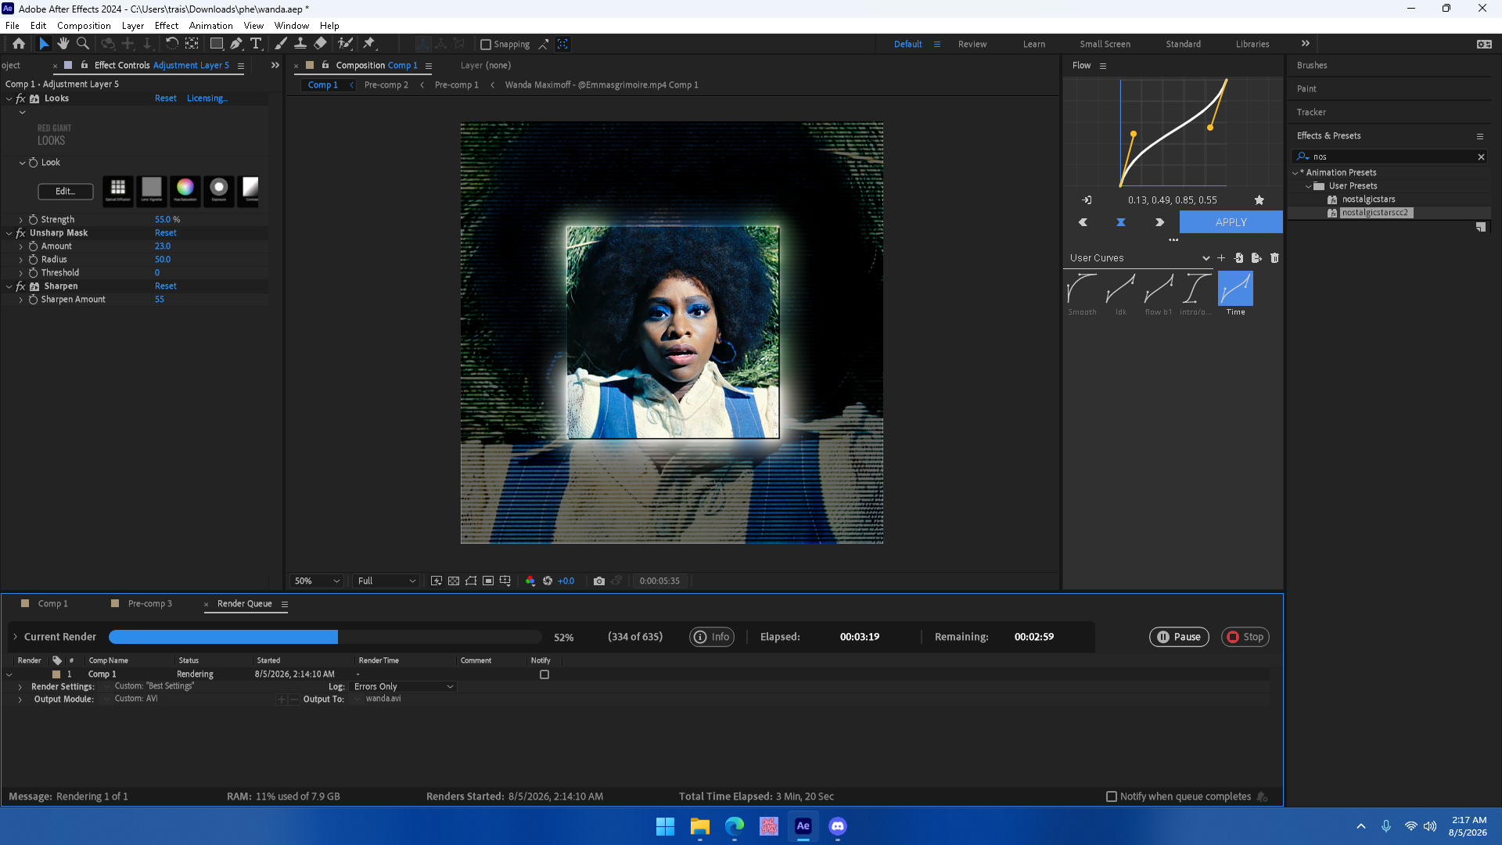Screen dimensions: 1502x845
Task: Delete curve with trash icon in Flow
Action: click(1274, 257)
